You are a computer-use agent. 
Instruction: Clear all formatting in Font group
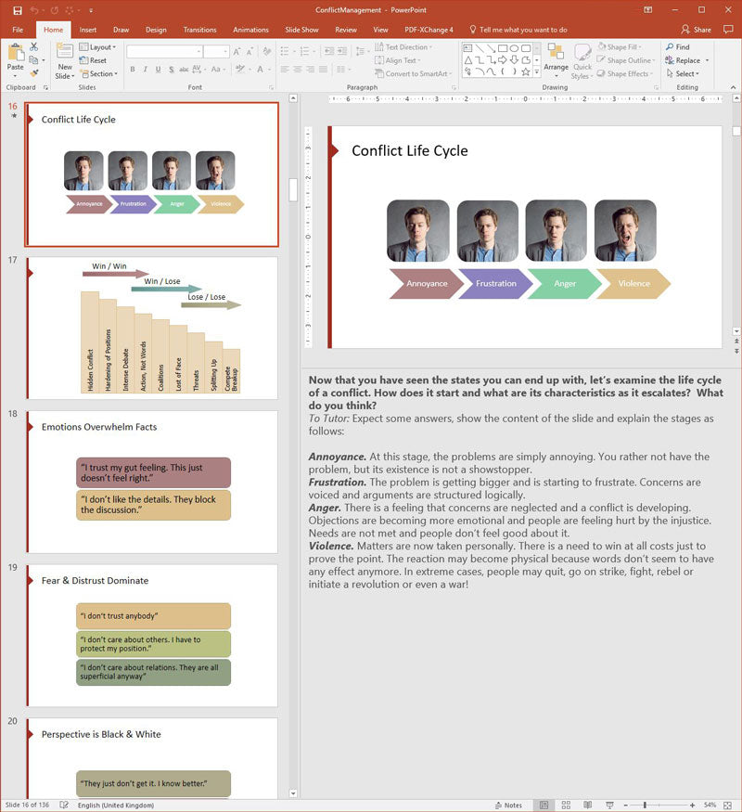pos(267,51)
